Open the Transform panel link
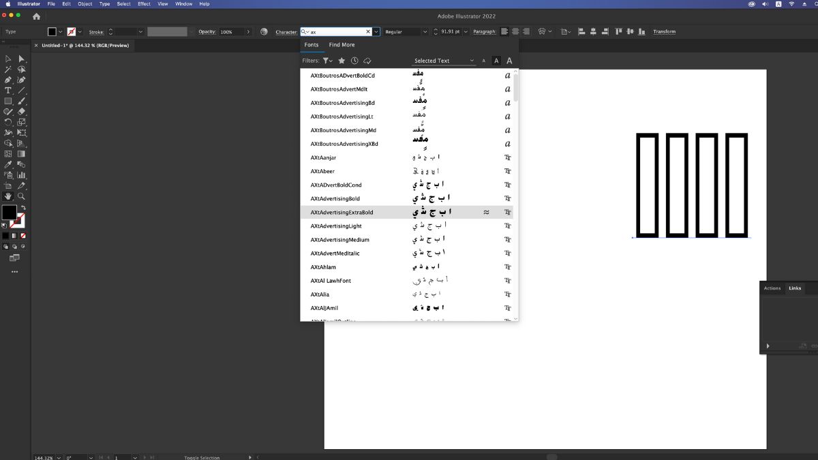The image size is (818, 460). point(664,31)
